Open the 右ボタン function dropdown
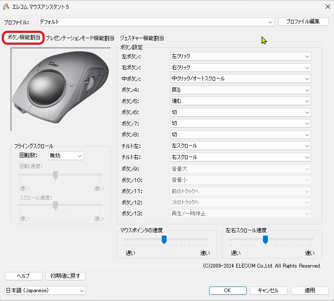Image resolution: width=334 pixels, height=301 pixels. pyautogui.click(x=241, y=68)
